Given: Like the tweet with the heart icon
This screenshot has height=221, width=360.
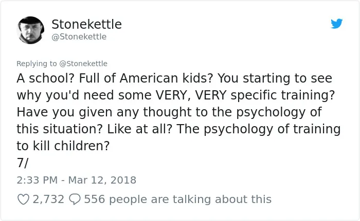Looking at the screenshot, I should pyautogui.click(x=24, y=199).
